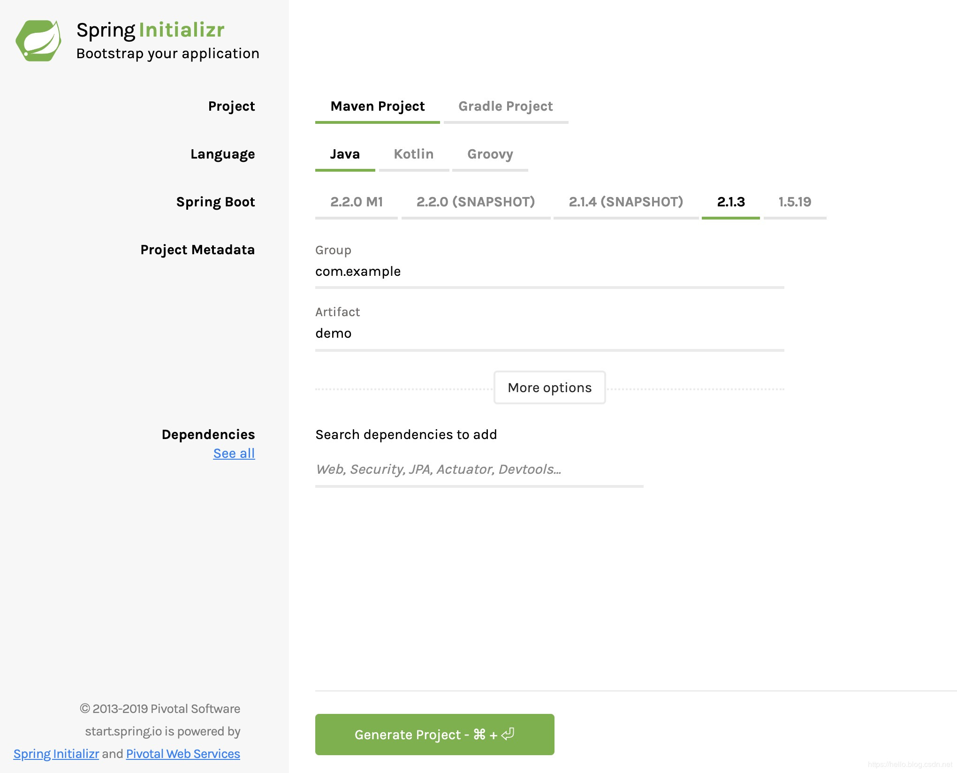Image resolution: width=957 pixels, height=773 pixels.
Task: Select Spring Boot version 2.2.0 M1
Action: [x=356, y=202]
